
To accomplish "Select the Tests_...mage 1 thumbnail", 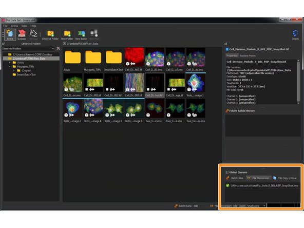I will [x=196, y=83].
